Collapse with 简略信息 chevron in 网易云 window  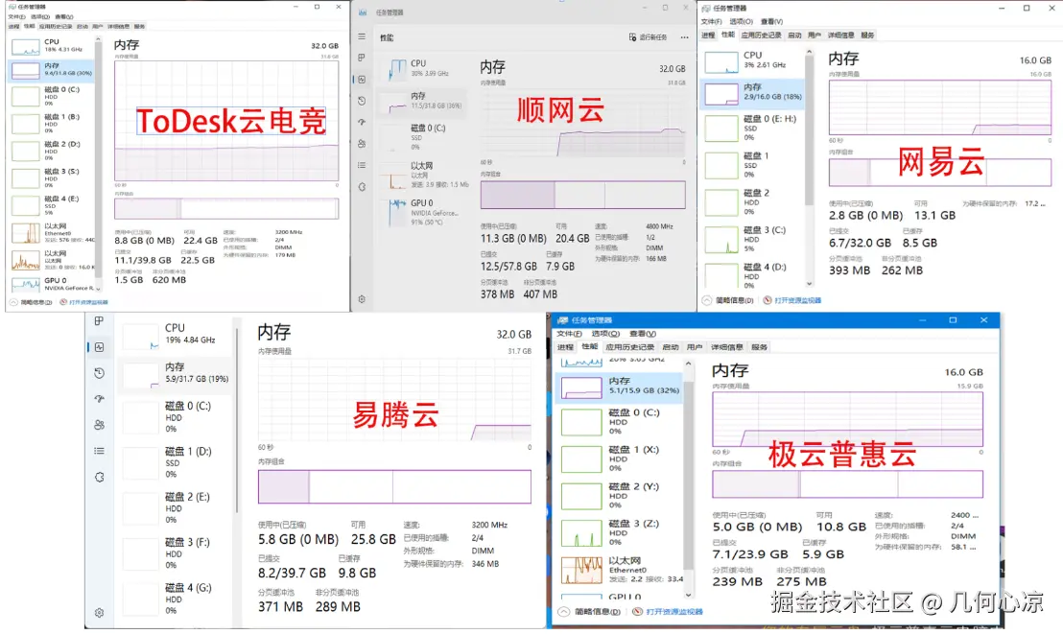(x=707, y=299)
